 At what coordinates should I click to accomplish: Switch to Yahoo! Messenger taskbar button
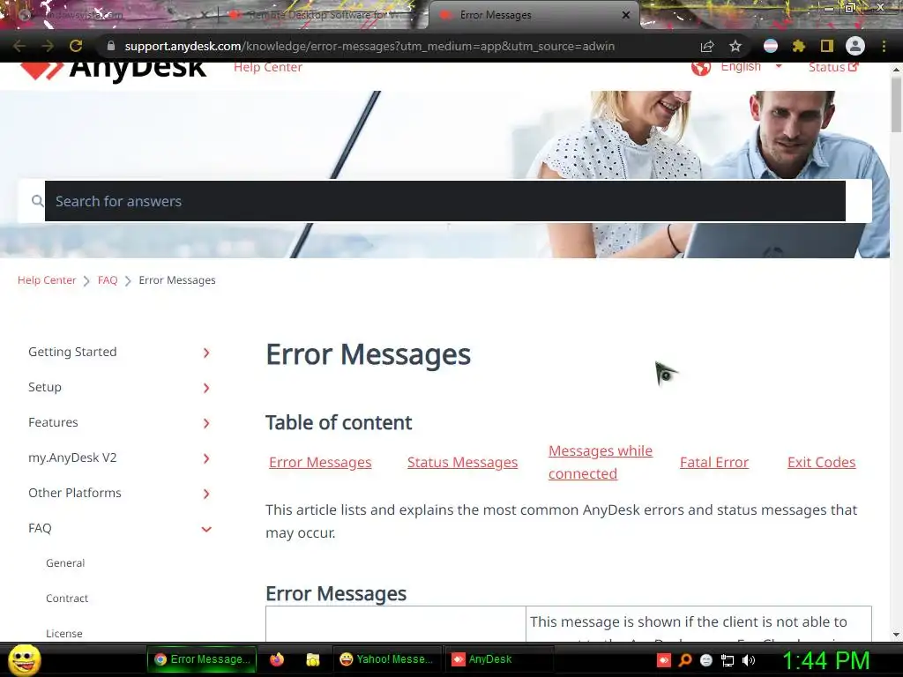[x=386, y=659]
